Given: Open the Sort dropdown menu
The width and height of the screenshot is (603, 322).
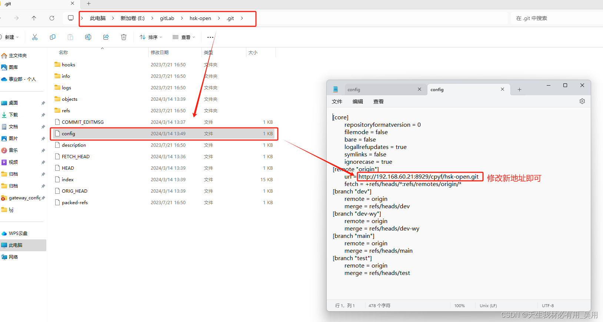Looking at the screenshot, I should point(151,37).
